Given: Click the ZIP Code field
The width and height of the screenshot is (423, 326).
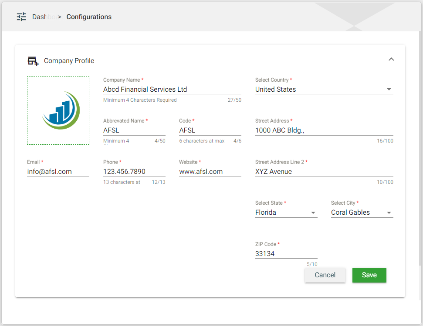Looking at the screenshot, I should [286, 254].
